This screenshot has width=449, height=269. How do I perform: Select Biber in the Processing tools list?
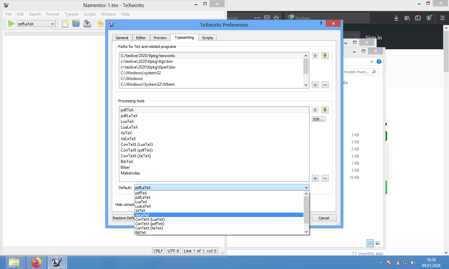214,167
